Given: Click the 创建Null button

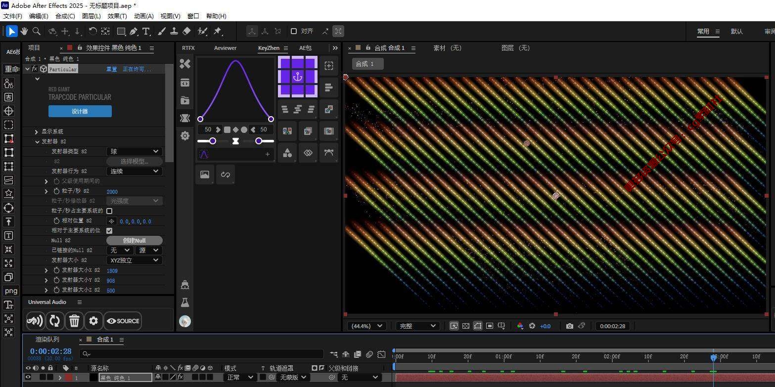Looking at the screenshot, I should pos(134,240).
